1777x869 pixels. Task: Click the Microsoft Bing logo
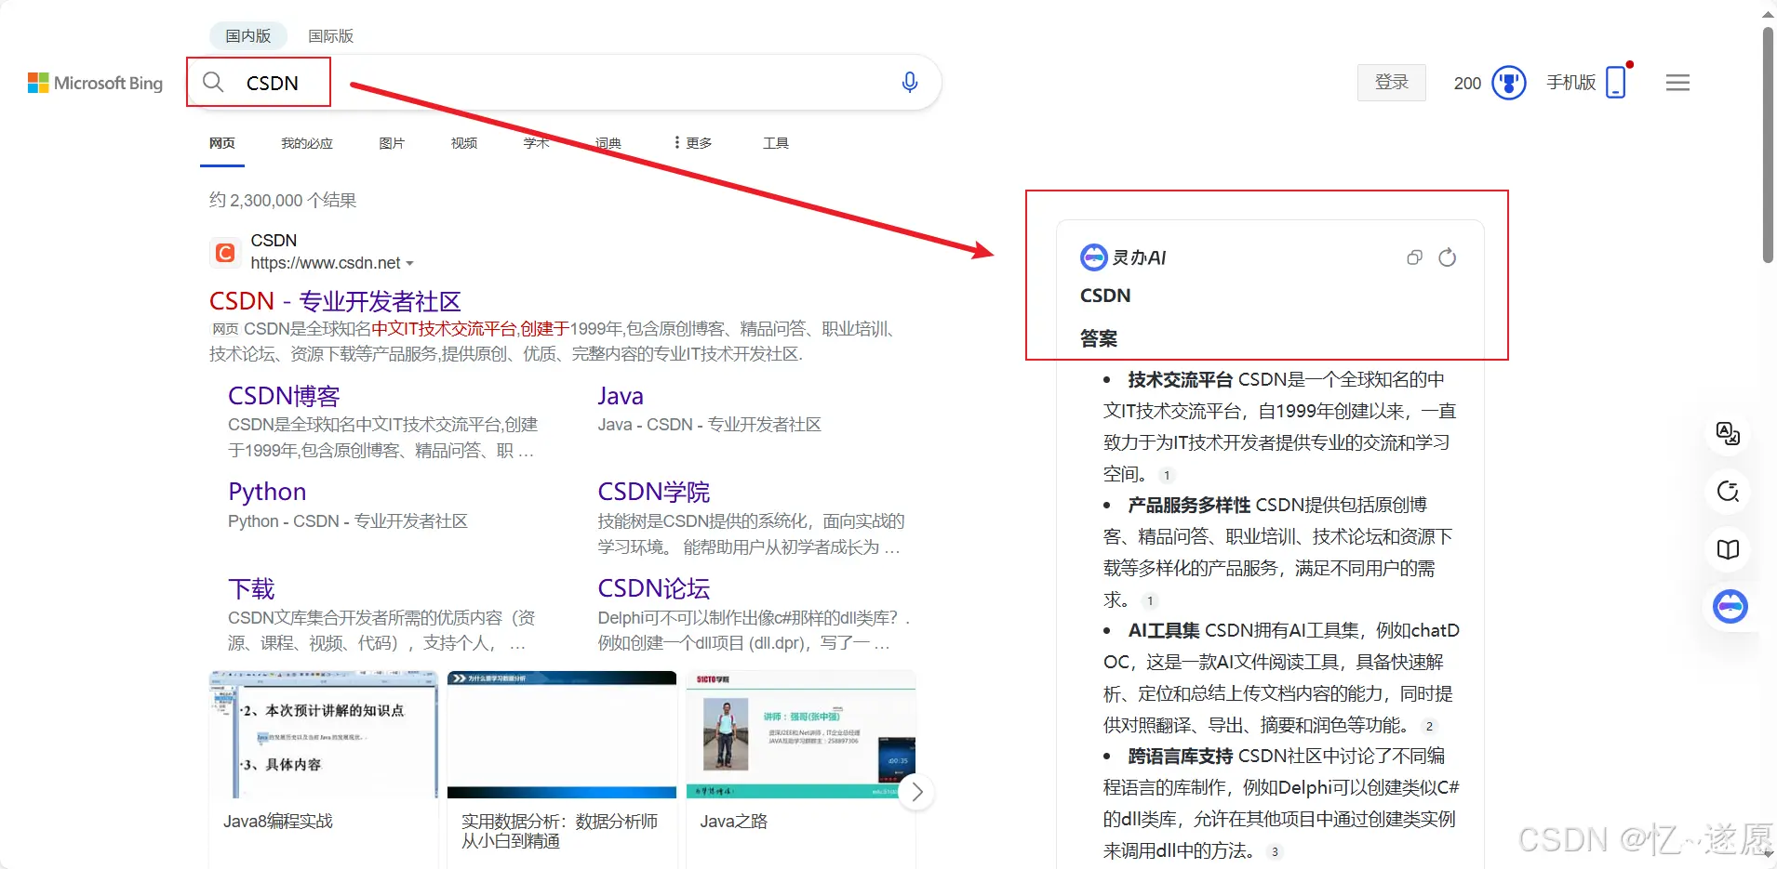tap(95, 83)
